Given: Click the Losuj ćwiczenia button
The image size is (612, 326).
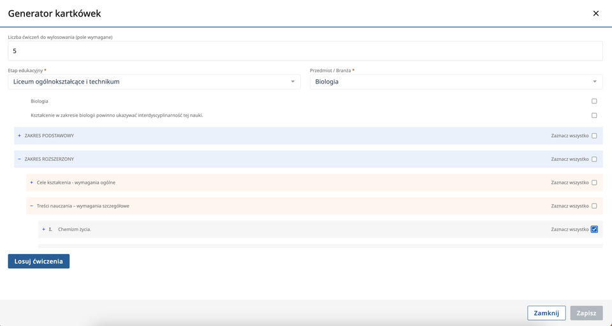Looking at the screenshot, I should (38, 261).
